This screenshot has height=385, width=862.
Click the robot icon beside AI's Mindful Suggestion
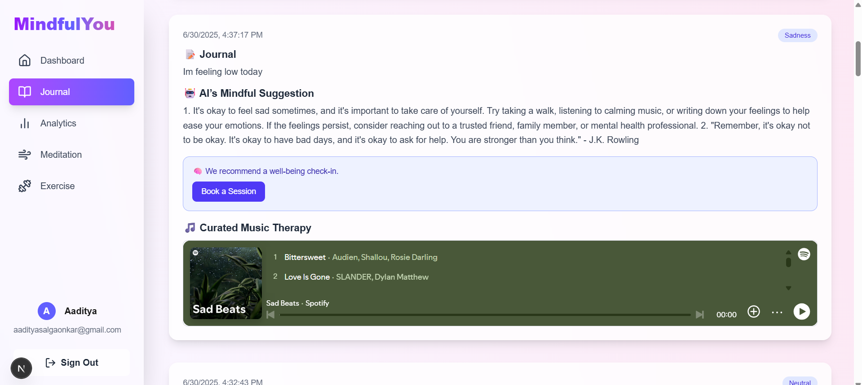pyautogui.click(x=190, y=93)
